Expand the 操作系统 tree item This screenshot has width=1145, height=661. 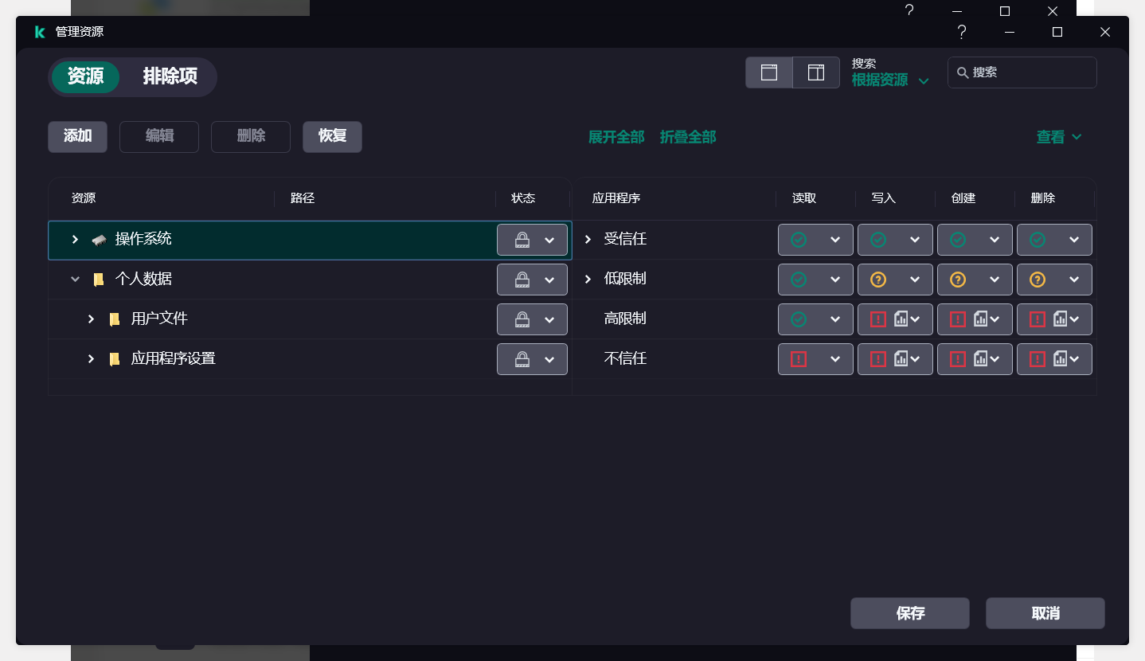tap(74, 239)
